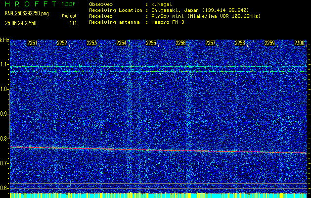
Task: Click the 2257 time marker
Action: click(210, 43)
